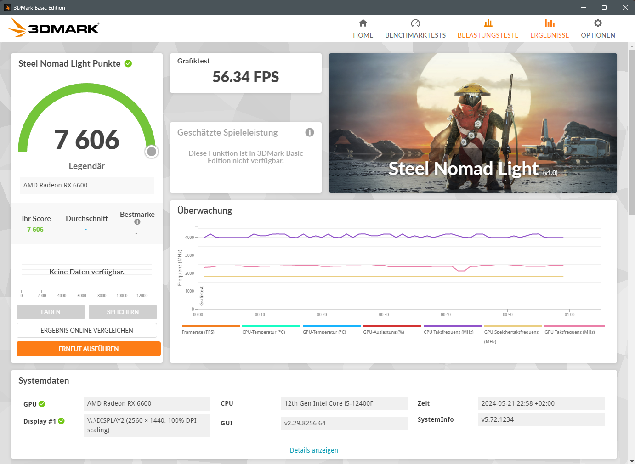Click the scrollbar up arrow

pyautogui.click(x=632, y=46)
